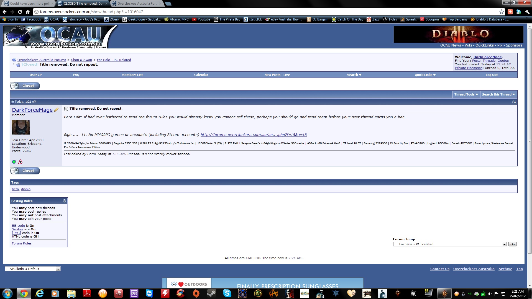Open the Thread Tools dropdown

466,94
